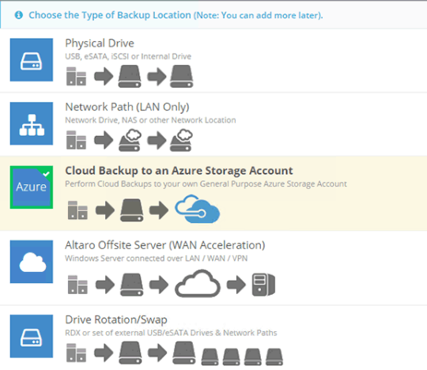Click the last NAS cloud-drive icon in Network Path
This screenshot has width=427, height=370.
coord(182,140)
